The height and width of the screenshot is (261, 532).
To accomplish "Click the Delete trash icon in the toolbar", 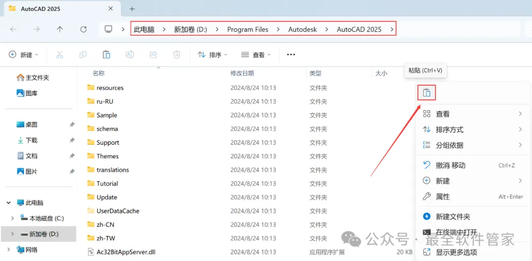I will (176, 54).
